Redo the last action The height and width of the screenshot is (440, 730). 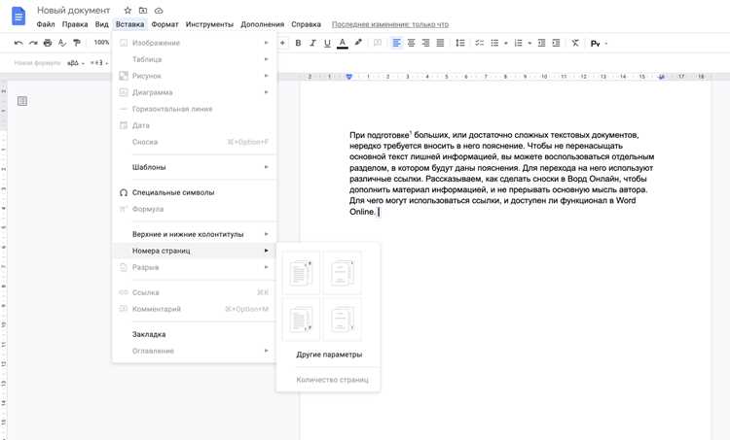[33, 43]
